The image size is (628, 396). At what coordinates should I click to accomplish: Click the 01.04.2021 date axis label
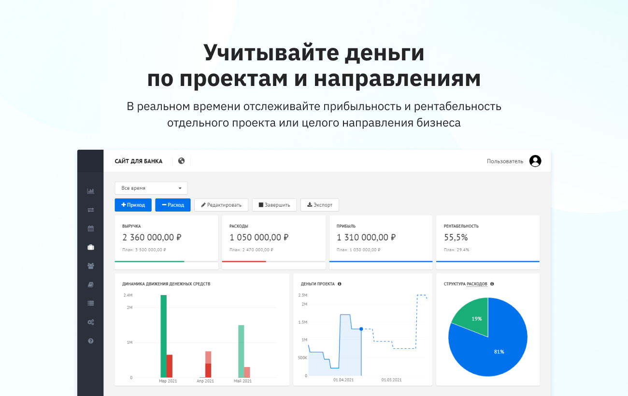click(x=343, y=380)
